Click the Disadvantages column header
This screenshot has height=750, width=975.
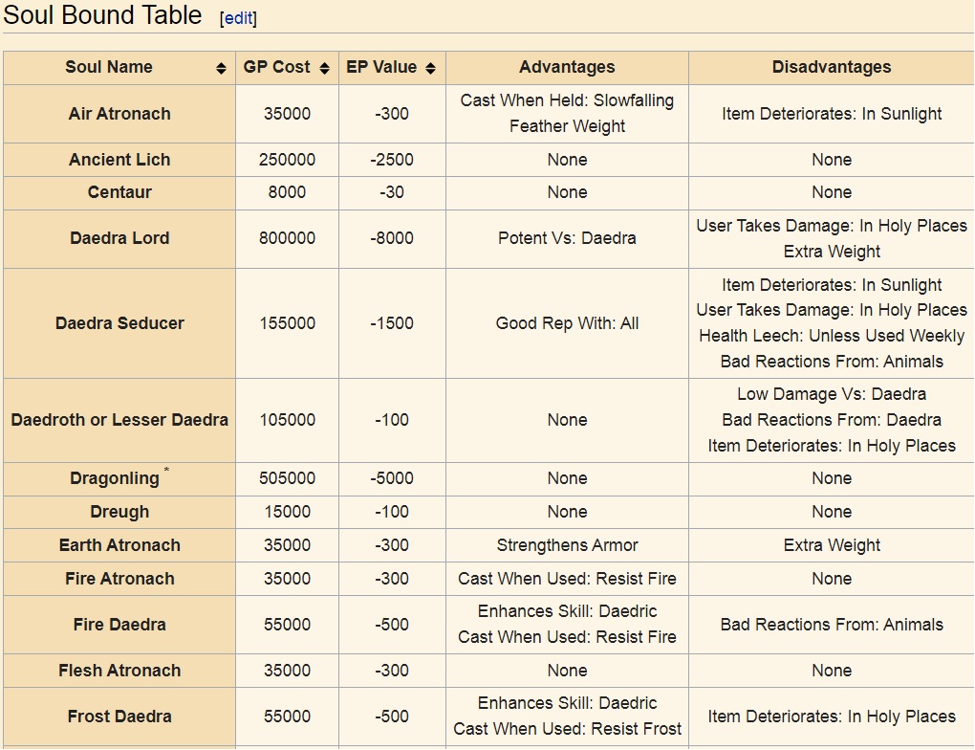(832, 67)
